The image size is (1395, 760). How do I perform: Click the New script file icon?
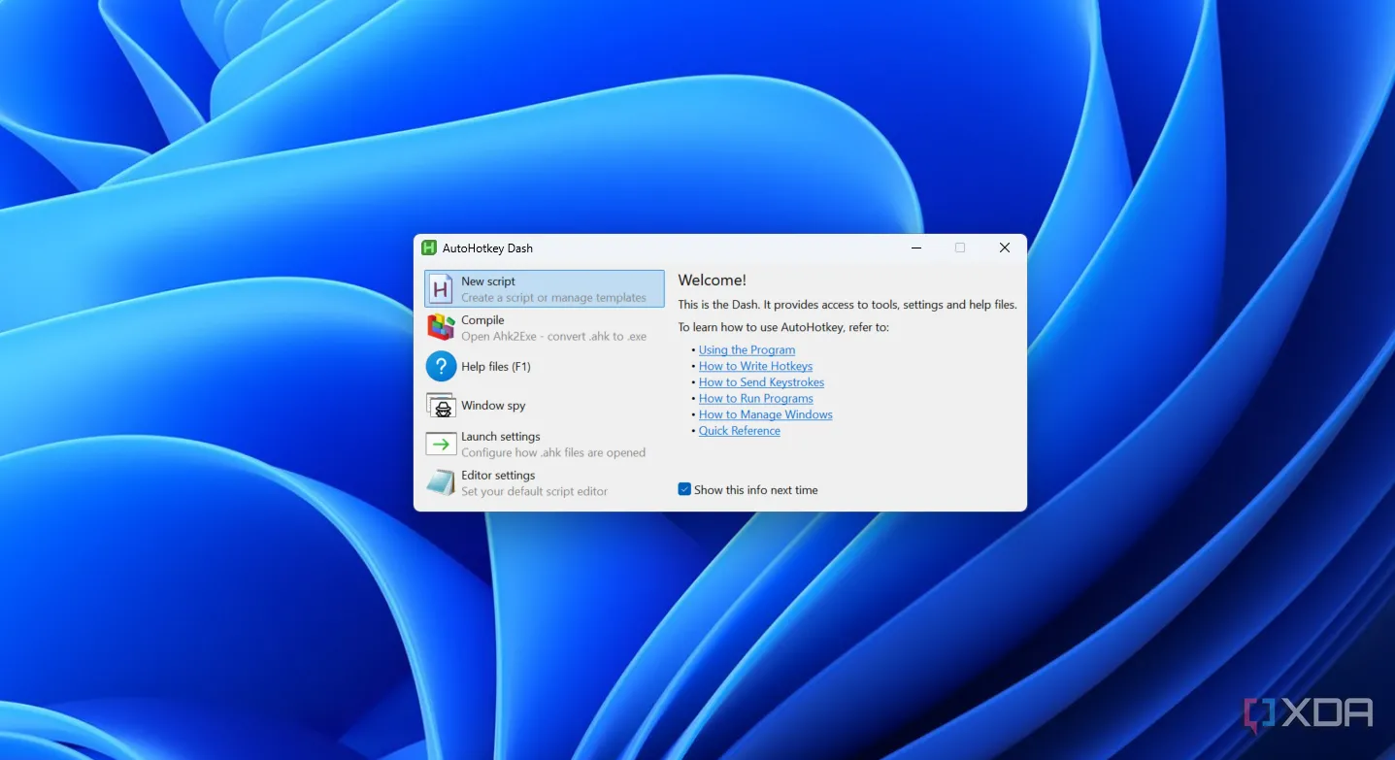point(442,289)
